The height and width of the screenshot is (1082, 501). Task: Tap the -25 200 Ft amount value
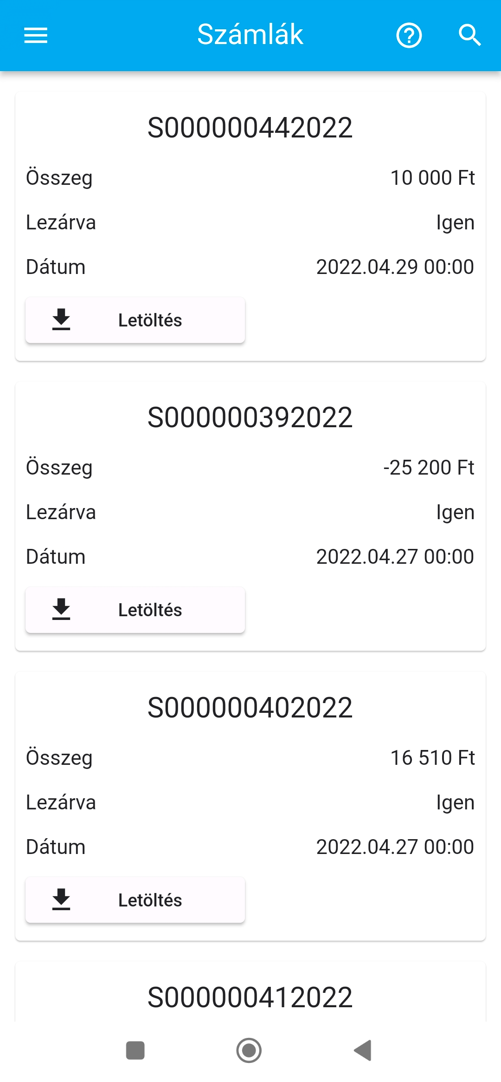(429, 468)
